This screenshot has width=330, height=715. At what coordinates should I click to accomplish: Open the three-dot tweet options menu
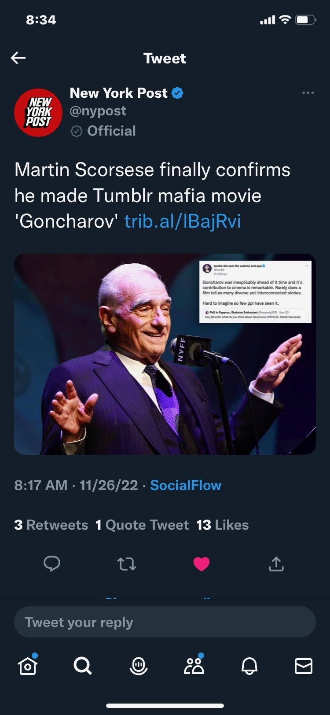pyautogui.click(x=308, y=93)
